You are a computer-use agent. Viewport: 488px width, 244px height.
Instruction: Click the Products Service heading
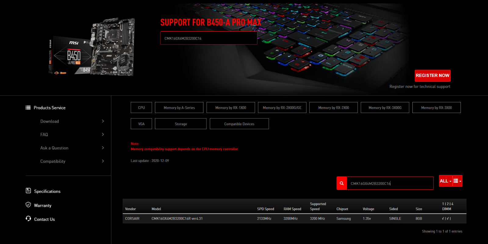tap(50, 107)
